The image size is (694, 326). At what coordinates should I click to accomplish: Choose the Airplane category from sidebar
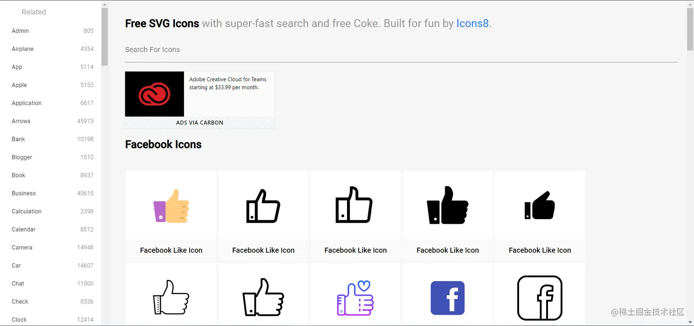23,49
